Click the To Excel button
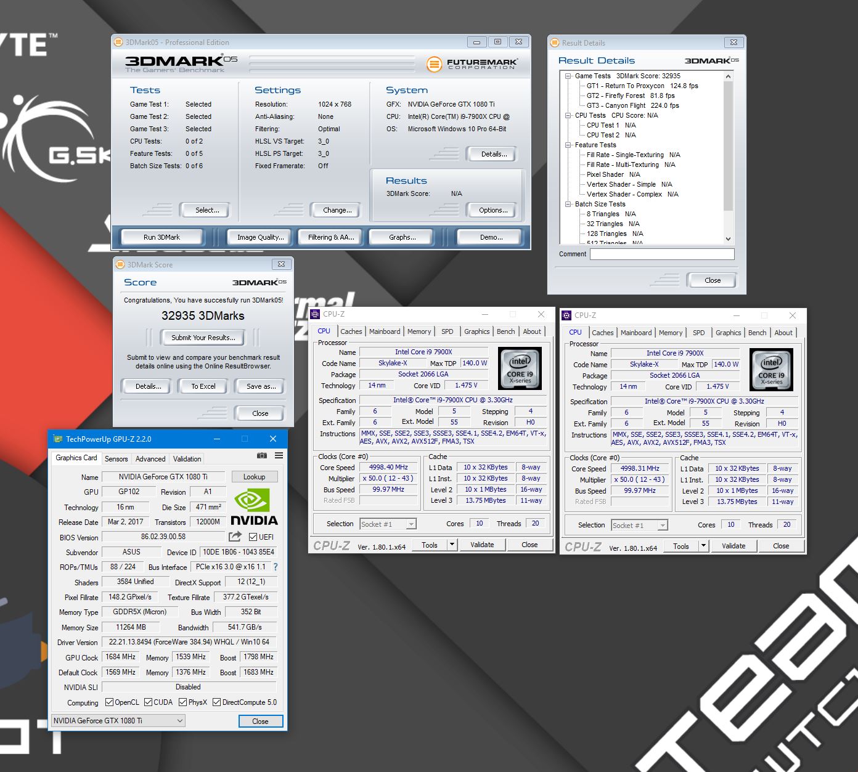This screenshot has width=858, height=772. (203, 386)
